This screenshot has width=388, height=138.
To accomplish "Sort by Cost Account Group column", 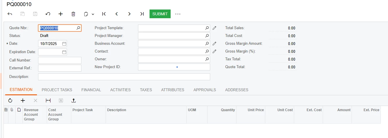I will pos(59,115).
